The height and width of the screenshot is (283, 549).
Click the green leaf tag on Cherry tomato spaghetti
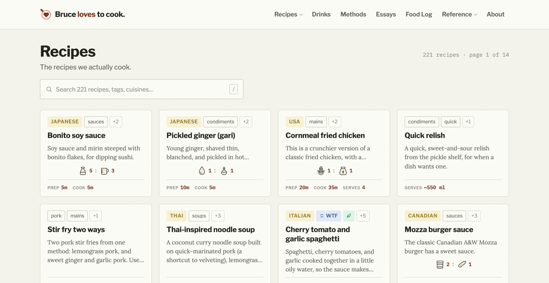(349, 216)
